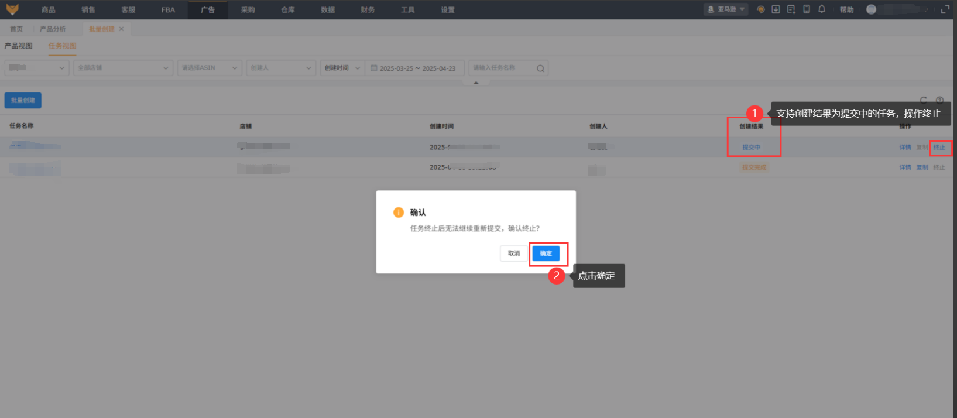Open the 创建时间 type dropdown
This screenshot has width=957, height=418.
pyautogui.click(x=342, y=68)
